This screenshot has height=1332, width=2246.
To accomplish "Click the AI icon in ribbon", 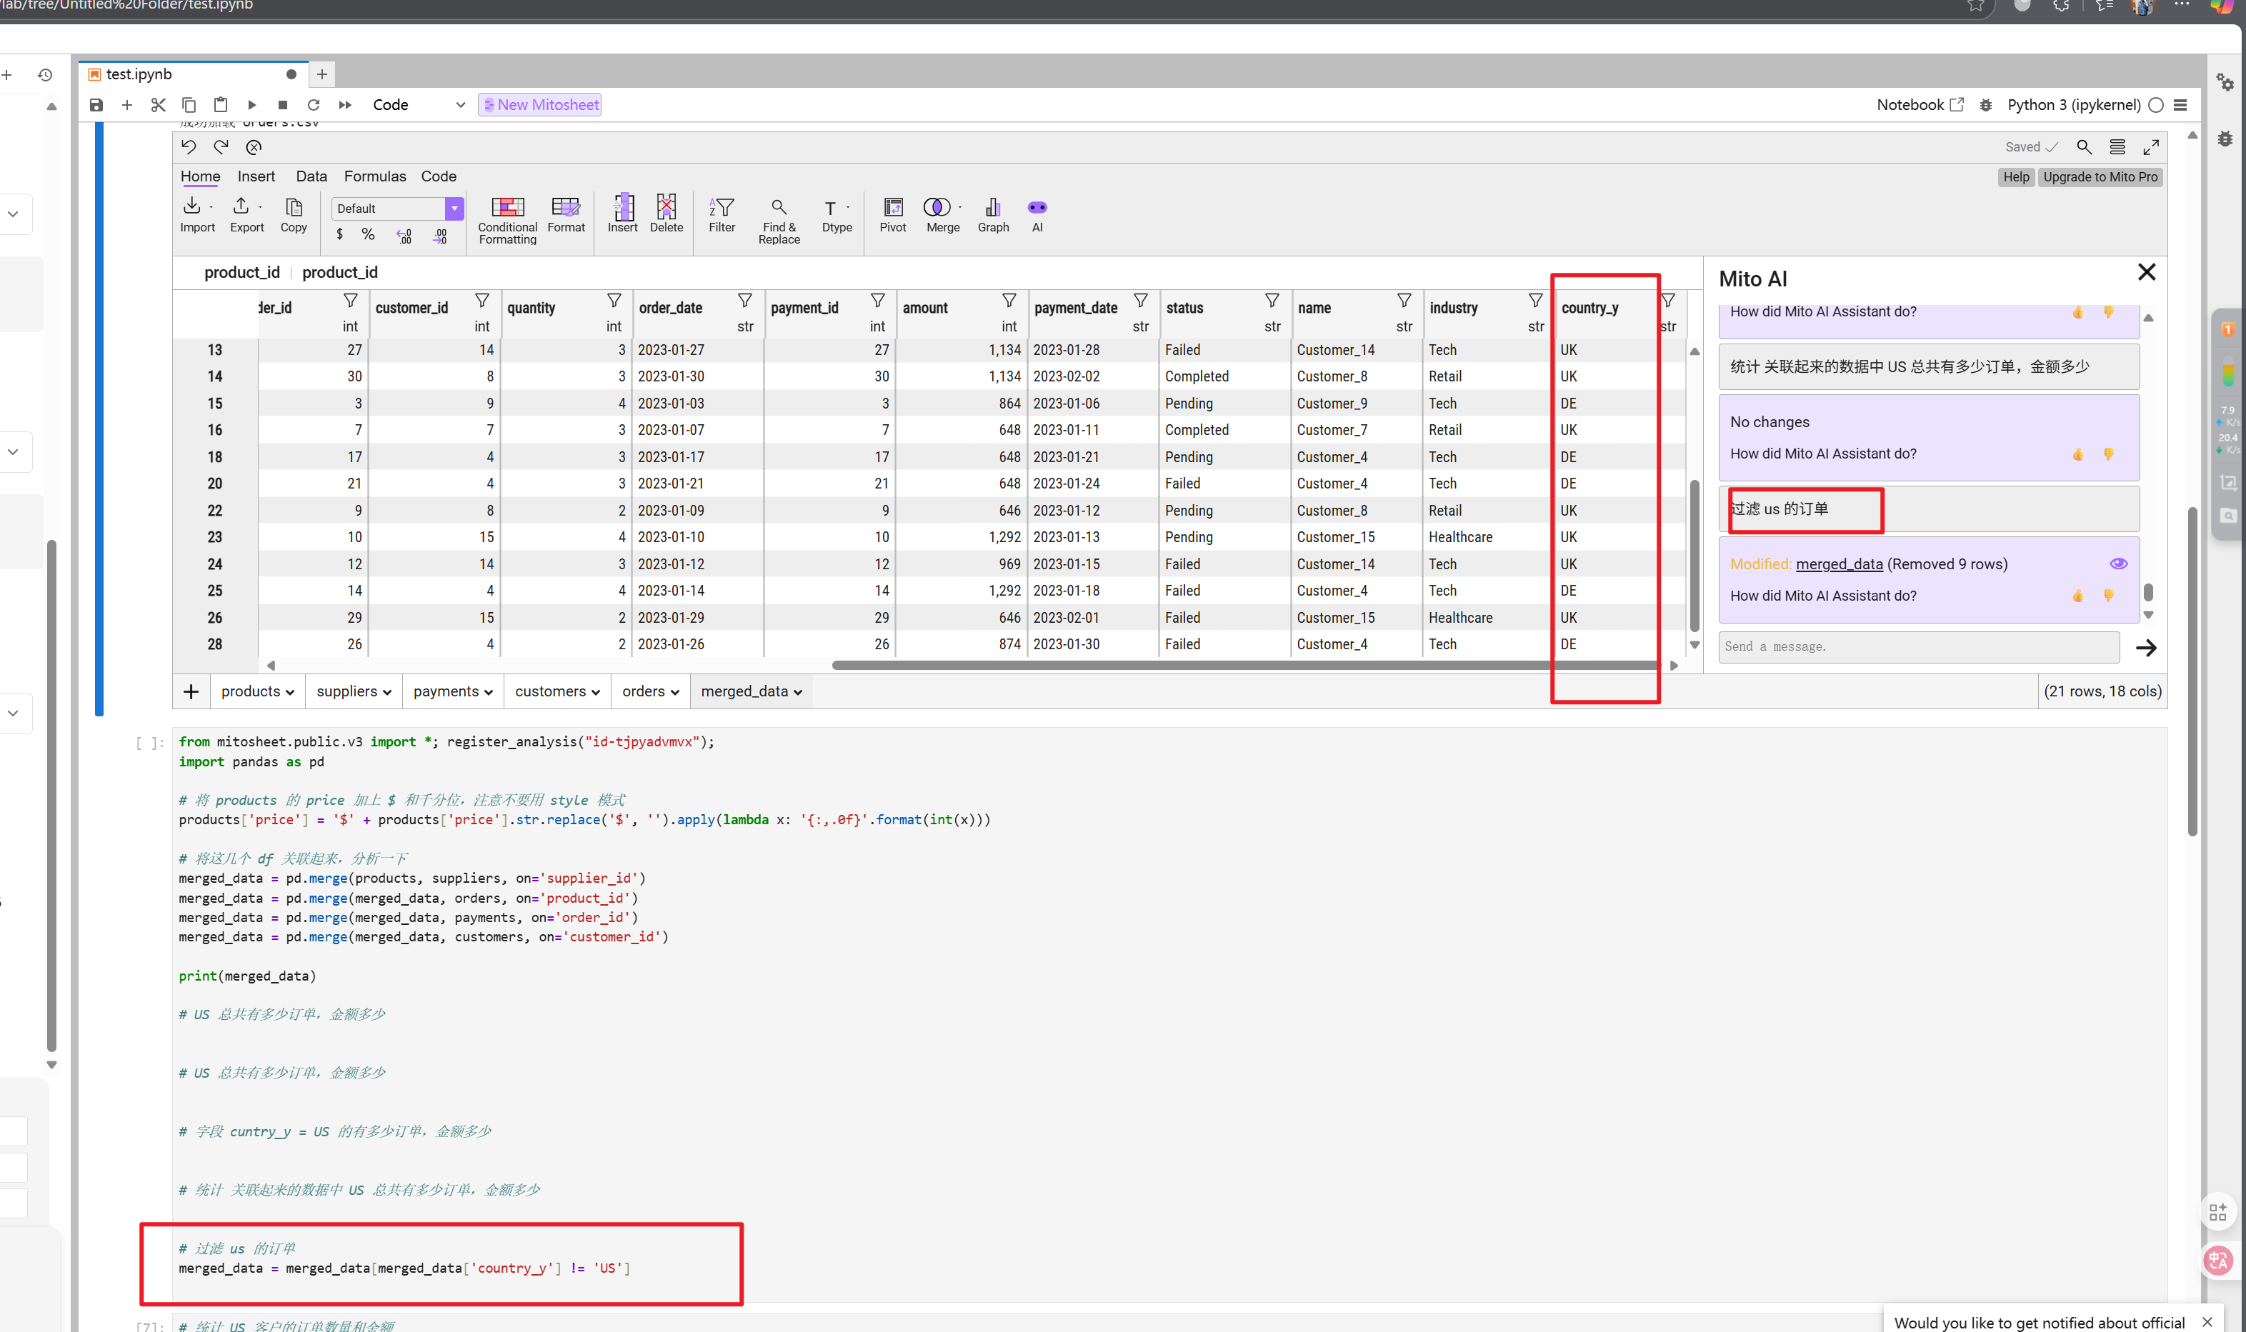I will pyautogui.click(x=1037, y=216).
